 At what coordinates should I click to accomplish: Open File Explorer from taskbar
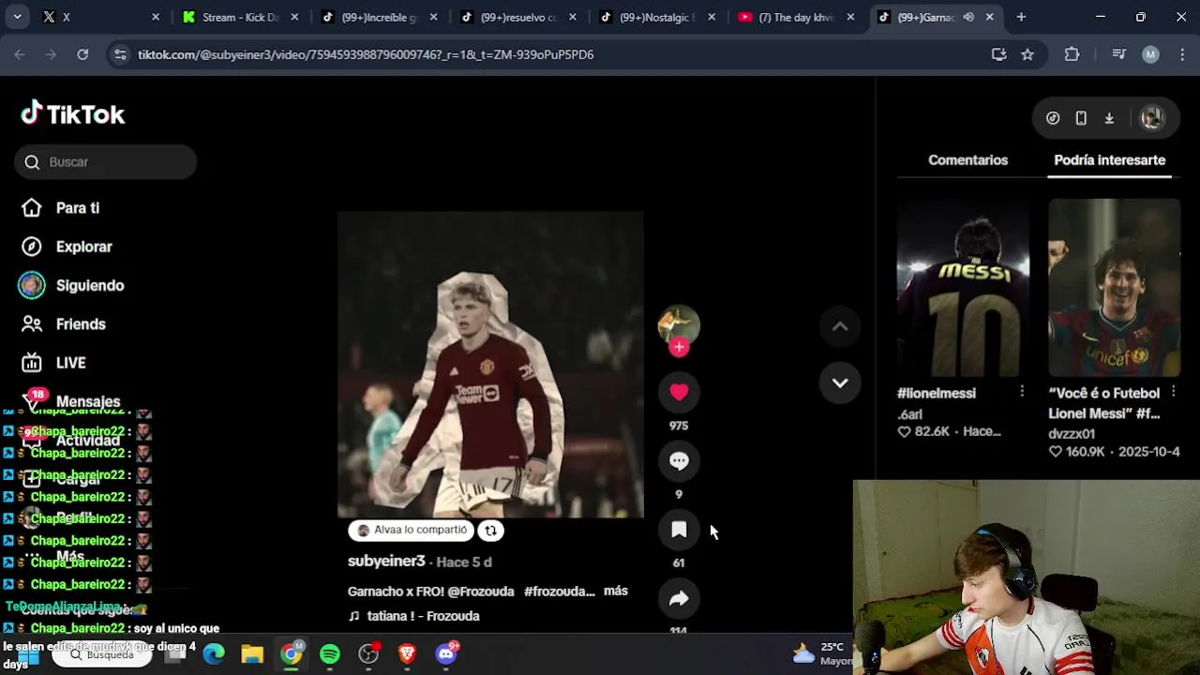252,654
